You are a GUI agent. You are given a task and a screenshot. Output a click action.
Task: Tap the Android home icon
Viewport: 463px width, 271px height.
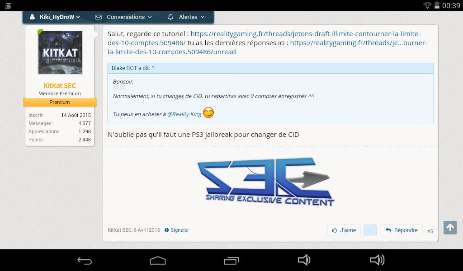pos(158,260)
